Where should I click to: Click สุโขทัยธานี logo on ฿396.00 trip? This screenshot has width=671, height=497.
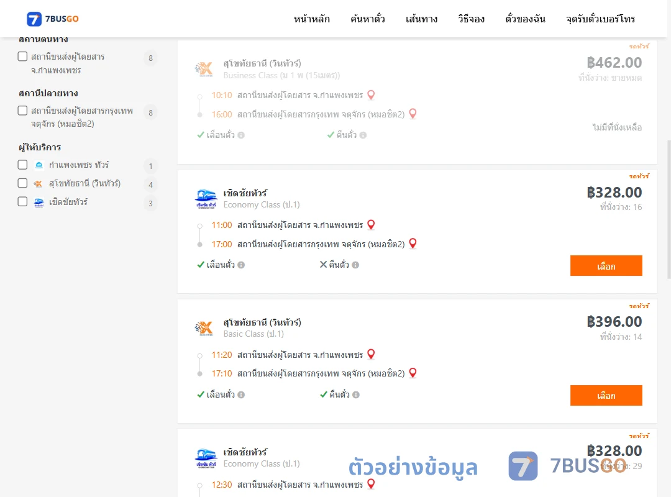click(x=204, y=329)
